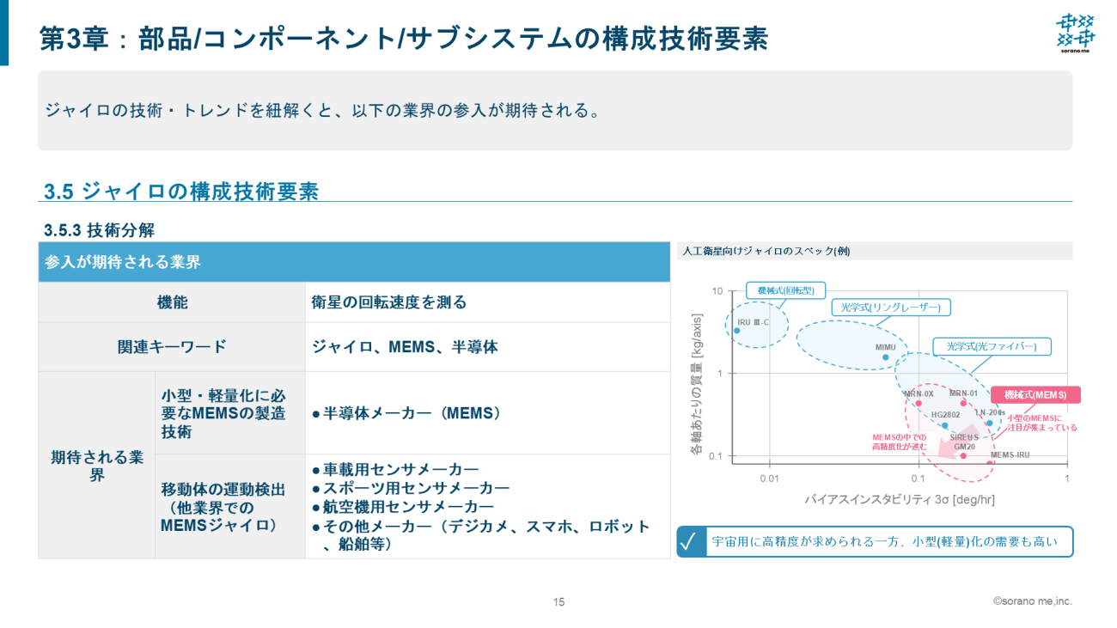
Task: Click the MIMU data point label
Action: [885, 348]
